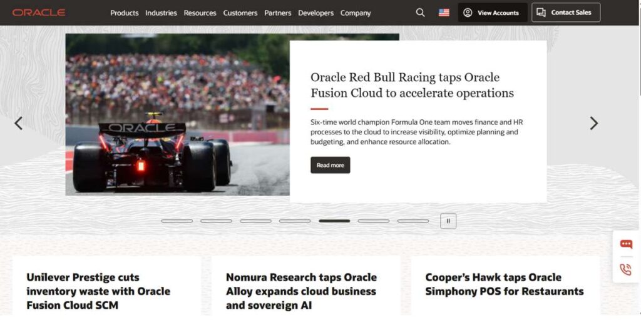The height and width of the screenshot is (320, 641).
Task: Select the sixth carousel slide indicator
Action: point(374,221)
